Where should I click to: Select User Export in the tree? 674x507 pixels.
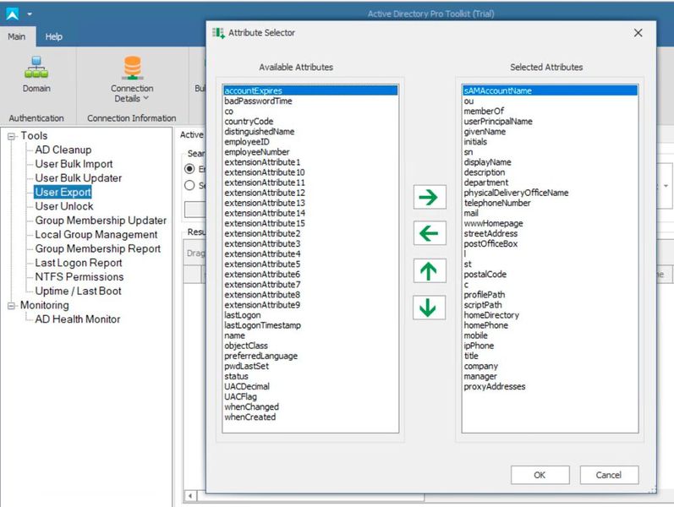click(63, 192)
